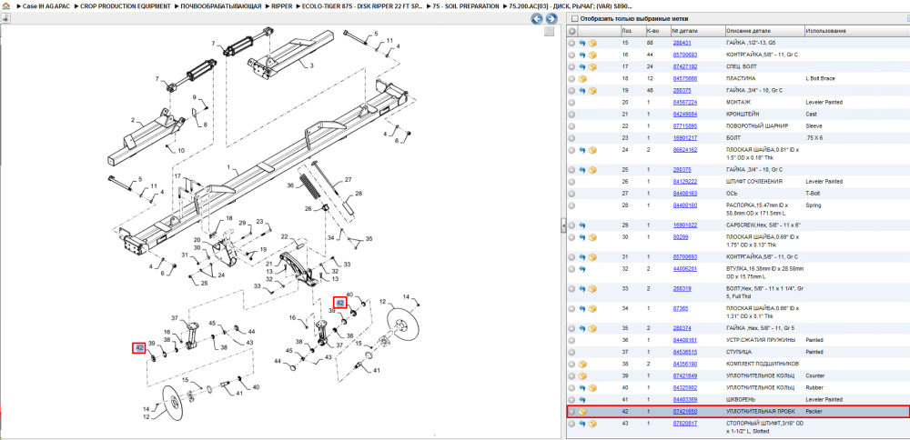Go to the home page icon
The width and height of the screenshot is (910, 440).
coord(5,5)
